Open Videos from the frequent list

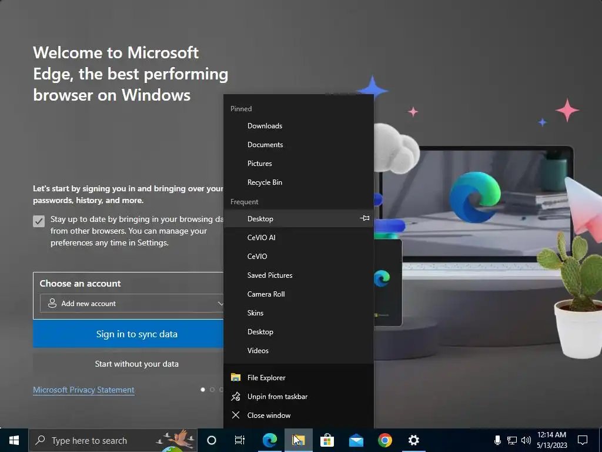[298, 351]
